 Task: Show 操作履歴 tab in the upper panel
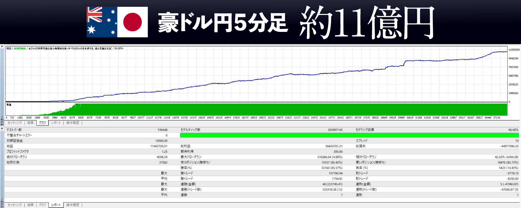pyautogui.click(x=72, y=123)
